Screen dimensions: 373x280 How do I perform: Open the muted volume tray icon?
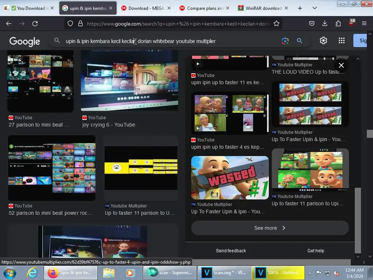[x=336, y=273]
